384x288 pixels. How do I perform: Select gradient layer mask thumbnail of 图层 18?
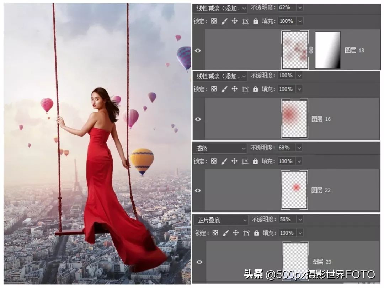pyautogui.click(x=328, y=50)
